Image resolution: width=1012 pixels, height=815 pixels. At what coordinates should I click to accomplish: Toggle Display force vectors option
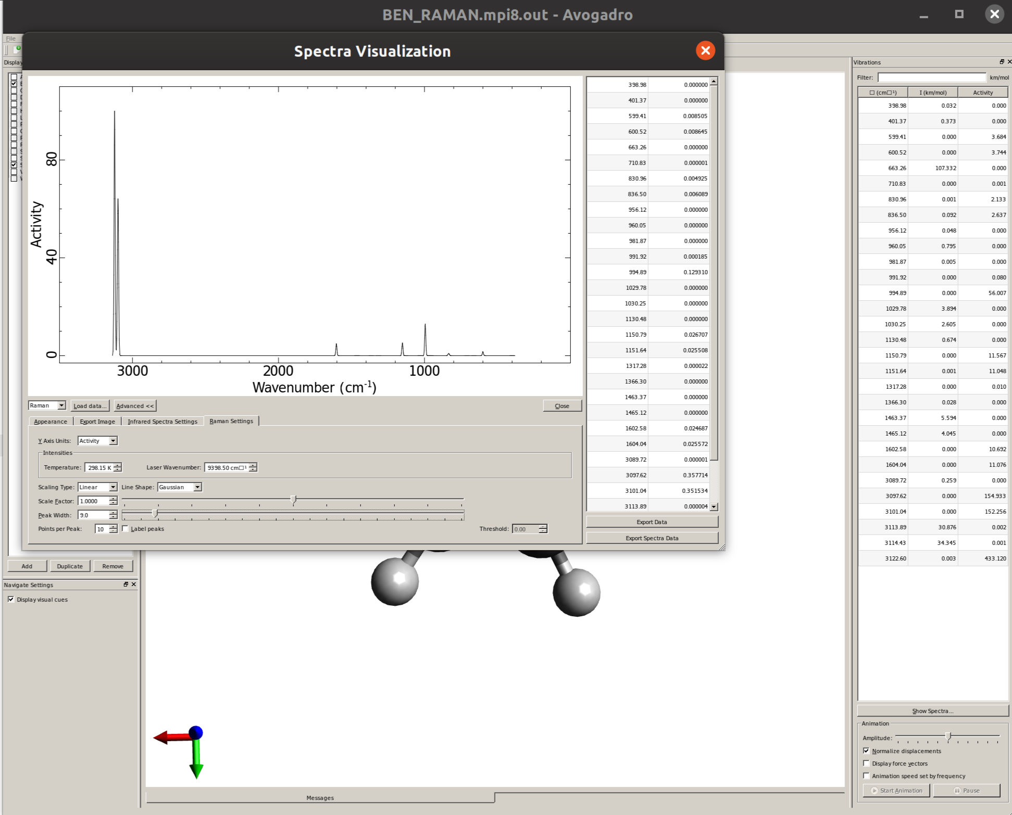(866, 763)
